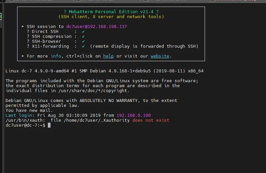This screenshot has width=266, height=173.
Task: Click the 'Last login:' label
Action: coord(20,115)
